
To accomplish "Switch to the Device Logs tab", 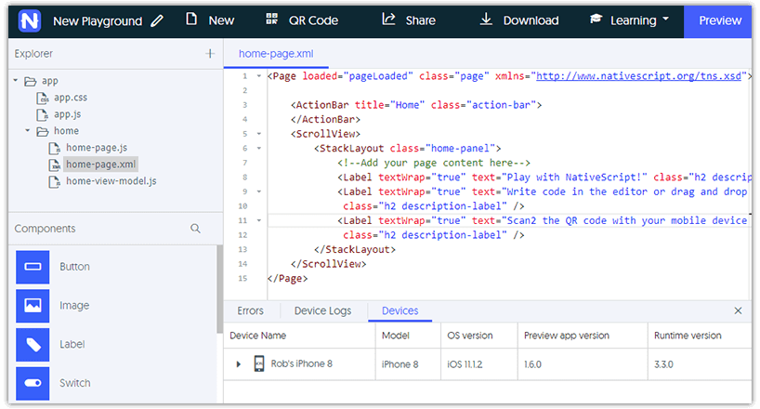I will (322, 310).
